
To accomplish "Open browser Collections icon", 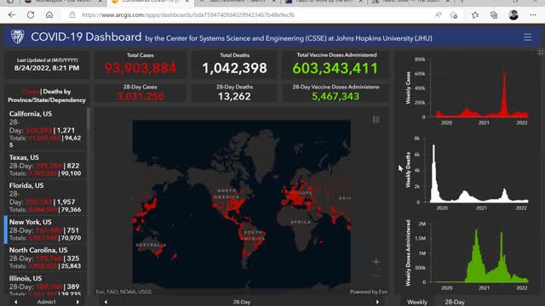I will tap(494, 15).
